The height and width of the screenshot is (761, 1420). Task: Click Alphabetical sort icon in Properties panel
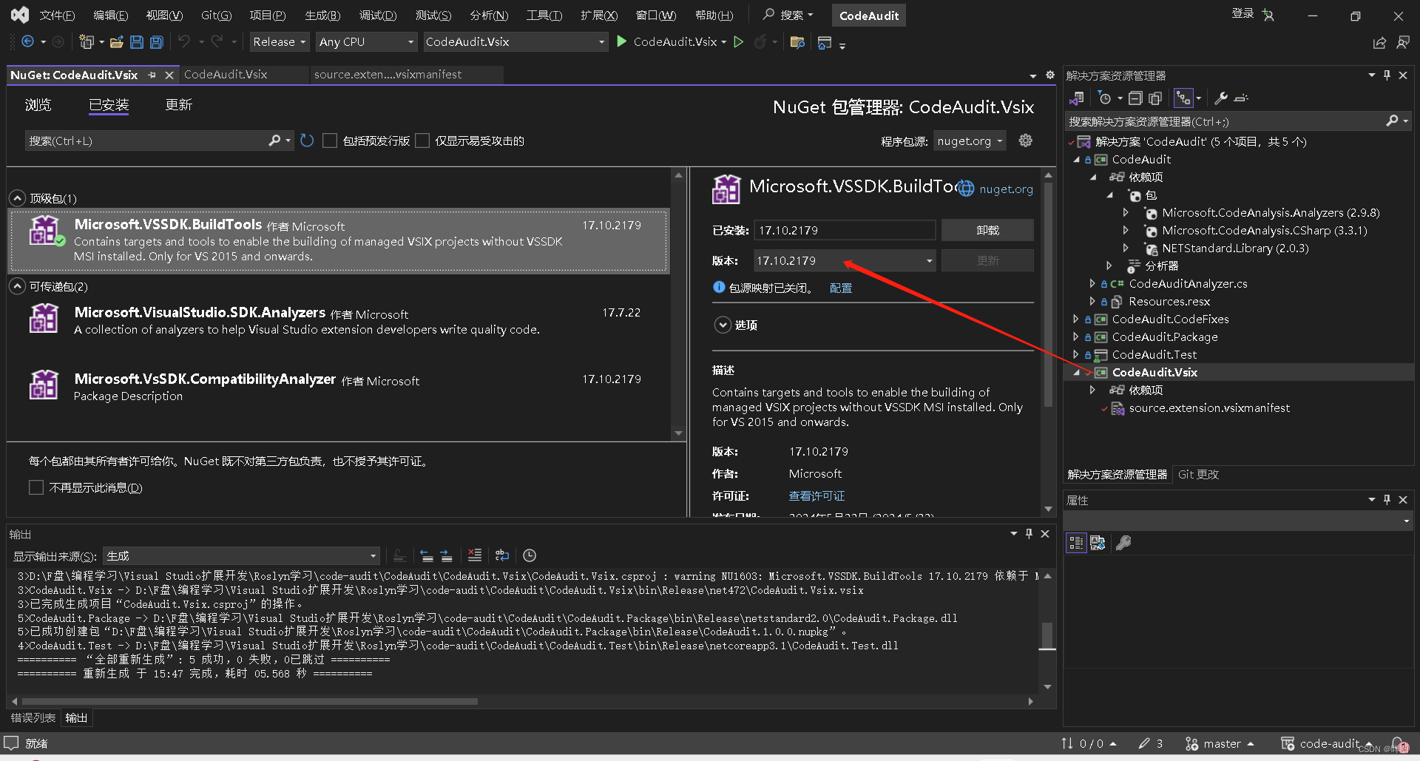coord(1098,543)
